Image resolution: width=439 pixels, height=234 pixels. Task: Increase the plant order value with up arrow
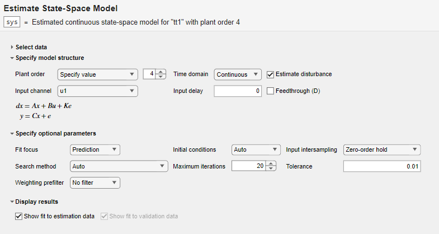click(161, 72)
